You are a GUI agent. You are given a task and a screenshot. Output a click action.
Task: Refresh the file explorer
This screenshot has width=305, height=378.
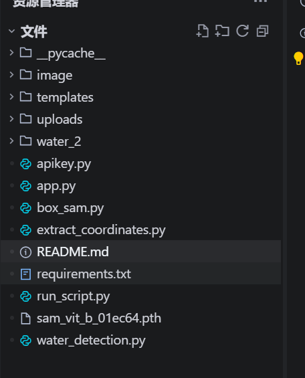coord(242,31)
